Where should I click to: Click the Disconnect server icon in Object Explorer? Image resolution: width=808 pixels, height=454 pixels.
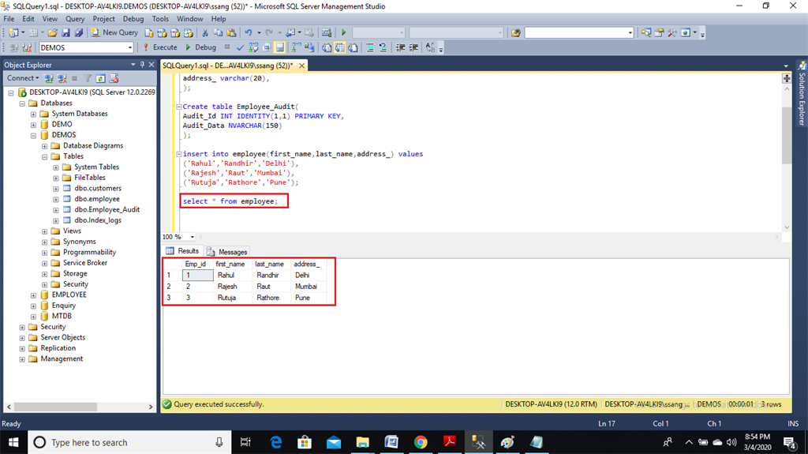point(62,78)
